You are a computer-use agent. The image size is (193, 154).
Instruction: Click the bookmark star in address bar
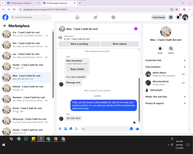pos(177,10)
